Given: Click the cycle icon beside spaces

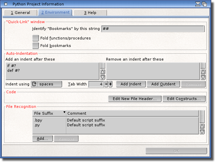Looking at the screenshot, I should [x=34, y=84].
